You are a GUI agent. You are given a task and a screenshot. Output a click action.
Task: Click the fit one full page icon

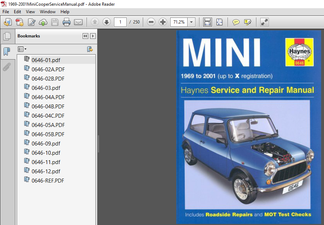coord(219,22)
